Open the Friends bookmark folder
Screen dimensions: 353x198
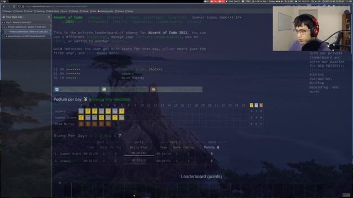tap(18, 11)
